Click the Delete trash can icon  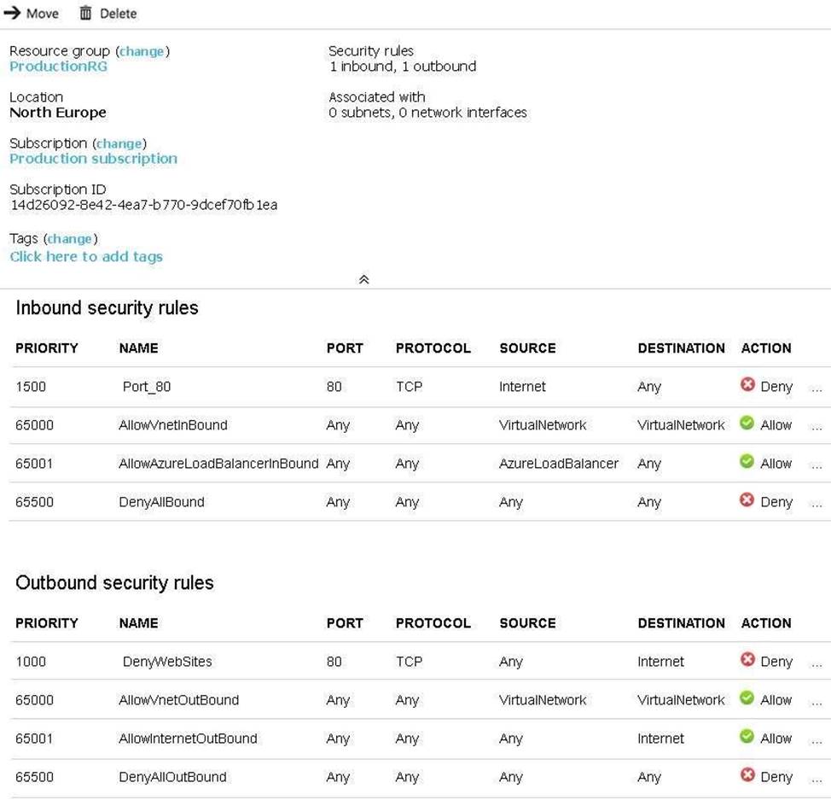[x=85, y=13]
